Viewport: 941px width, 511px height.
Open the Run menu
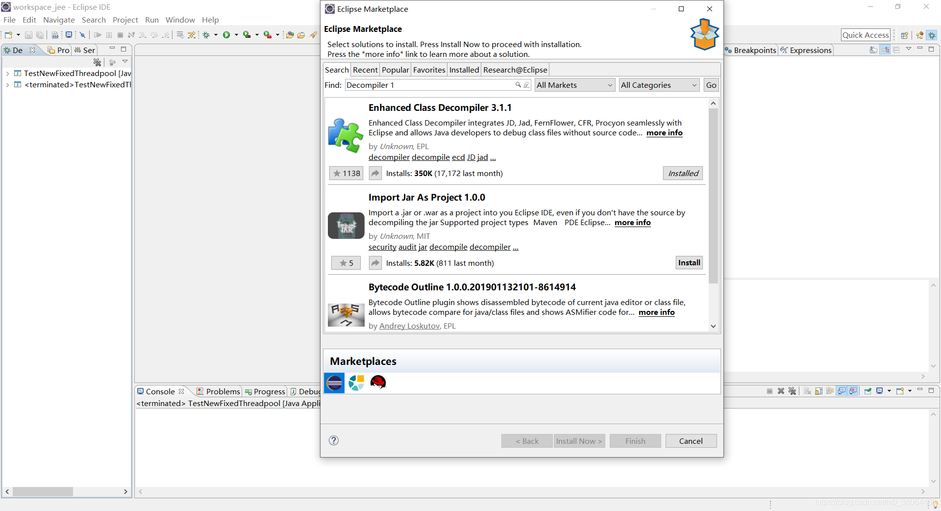click(151, 20)
